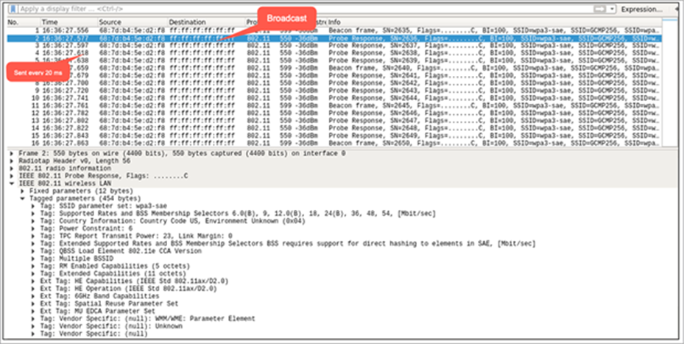Click the display filter bookmark icon
684x344 pixels.
point(13,9)
